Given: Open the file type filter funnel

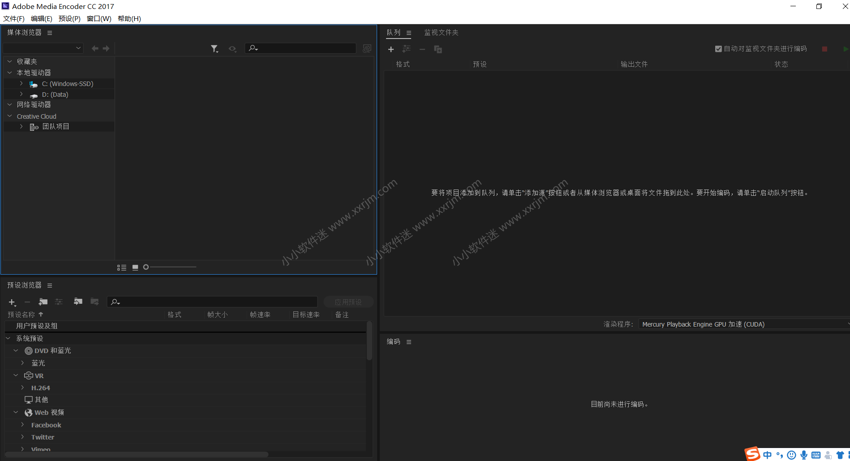Looking at the screenshot, I should pos(215,49).
